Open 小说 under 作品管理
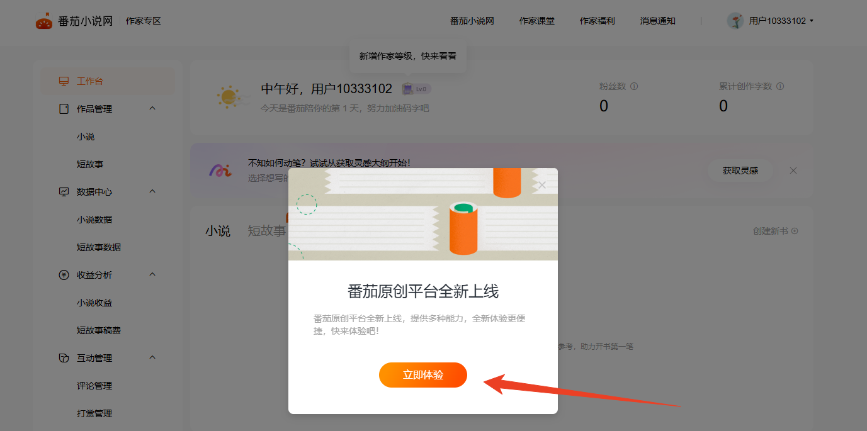 [x=86, y=137]
